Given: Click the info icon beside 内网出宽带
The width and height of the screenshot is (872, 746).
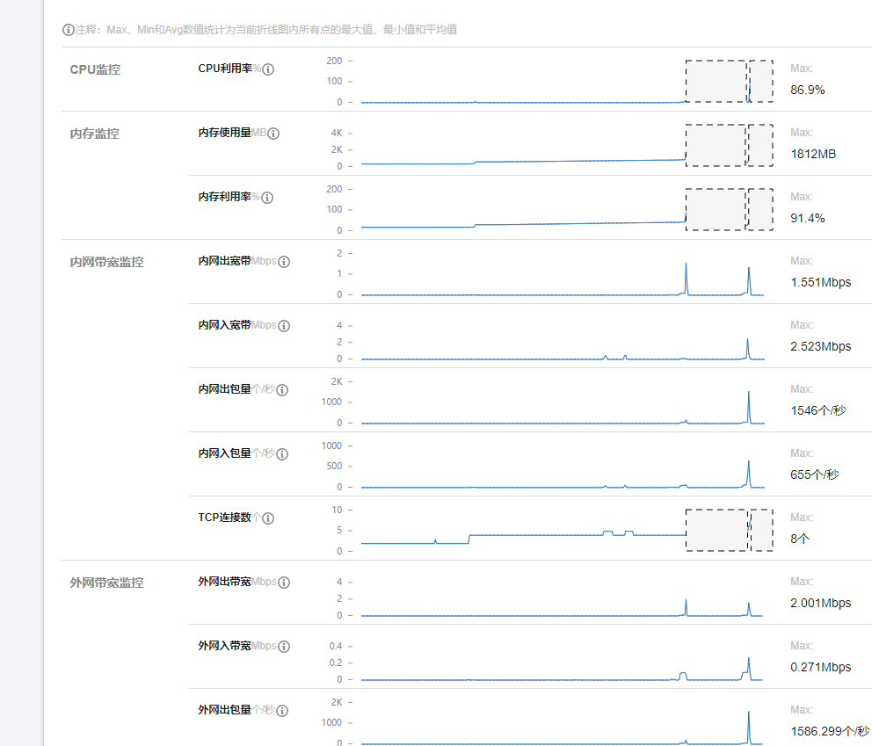Looking at the screenshot, I should [x=284, y=262].
